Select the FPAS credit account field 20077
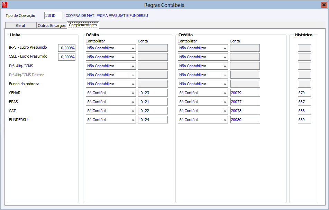 click(245, 102)
